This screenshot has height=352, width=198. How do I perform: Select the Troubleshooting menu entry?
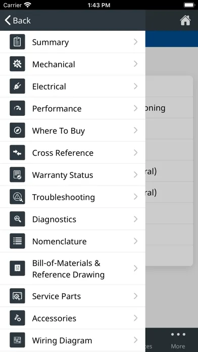pyautogui.click(x=73, y=197)
